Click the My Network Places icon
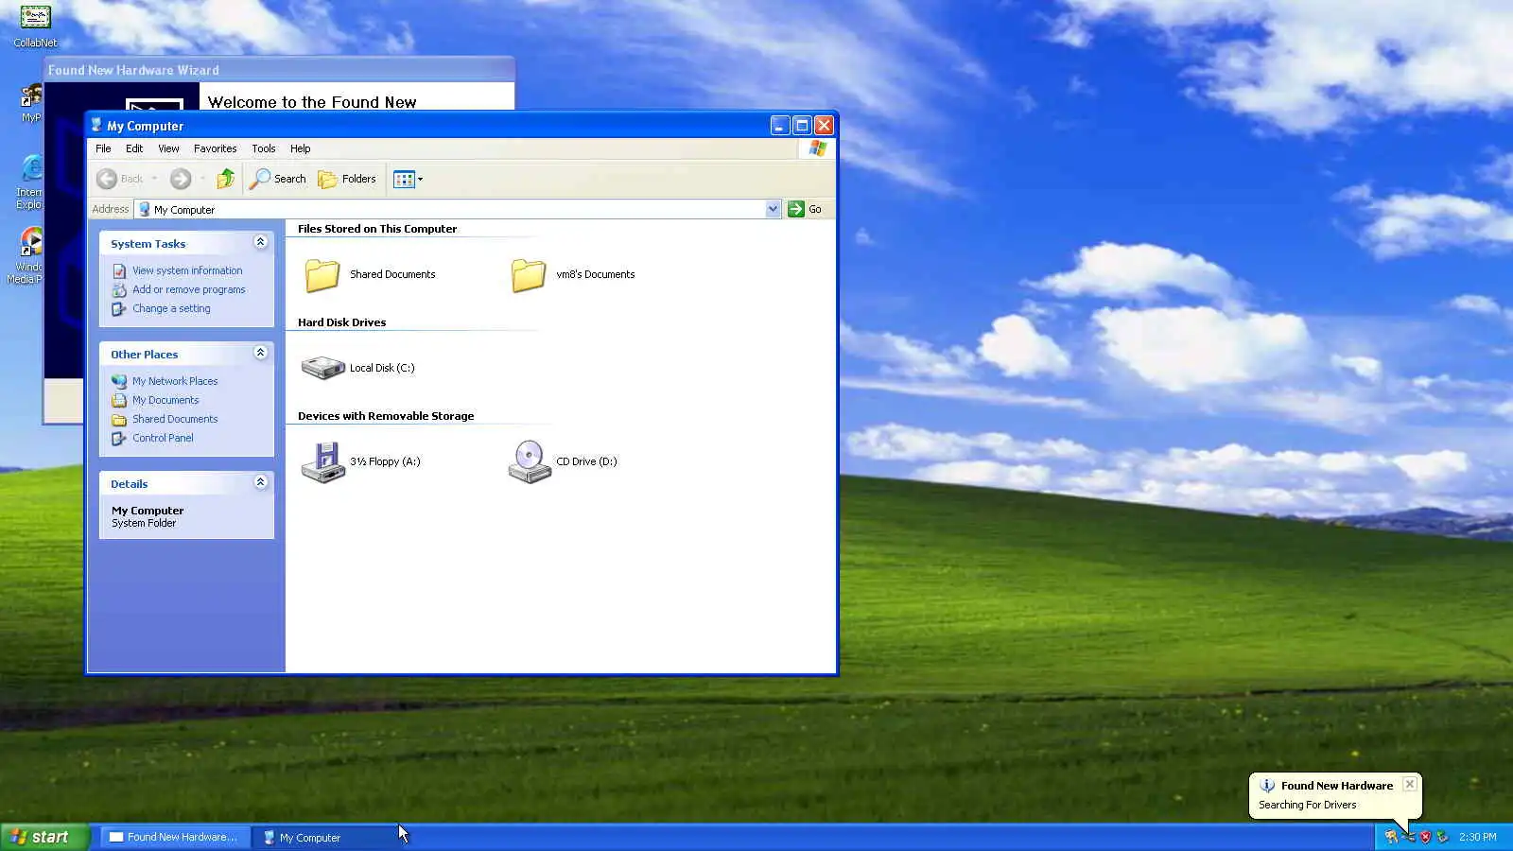Image resolution: width=1513 pixels, height=851 pixels. click(x=119, y=381)
